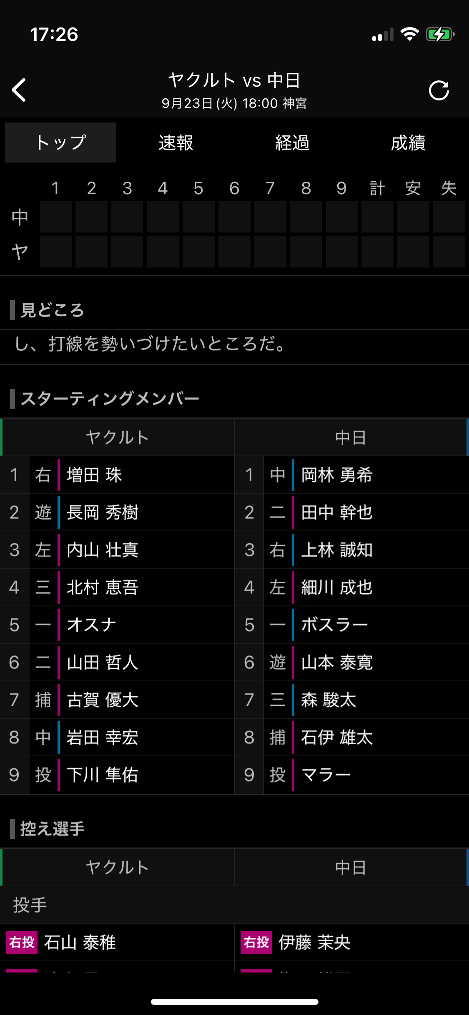Tap the 右投 badge beside 伊藤 茉央

coord(256,942)
